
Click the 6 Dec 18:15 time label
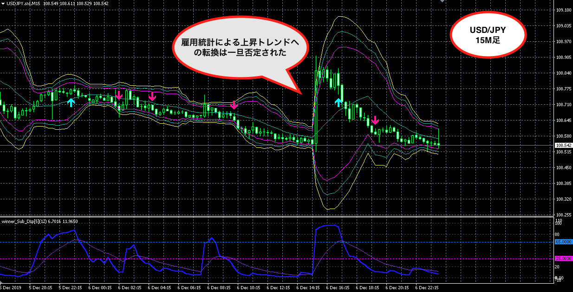click(x=368, y=287)
